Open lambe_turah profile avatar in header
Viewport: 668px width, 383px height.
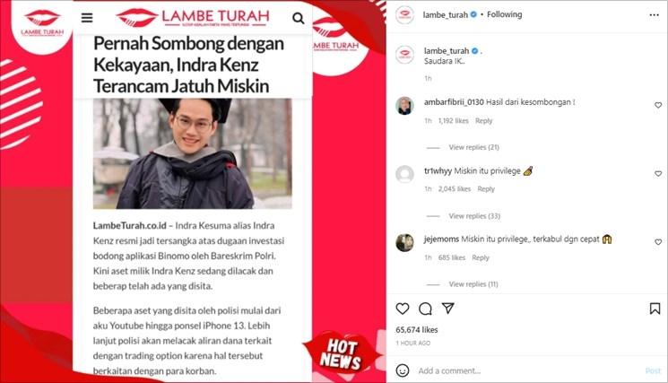pyautogui.click(x=404, y=14)
